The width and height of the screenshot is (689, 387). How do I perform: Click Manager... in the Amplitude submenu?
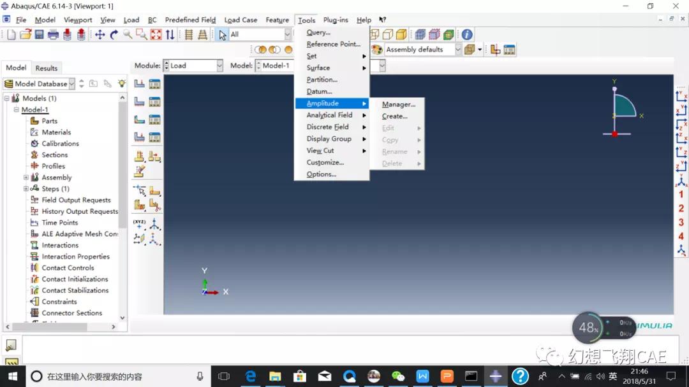click(x=397, y=104)
